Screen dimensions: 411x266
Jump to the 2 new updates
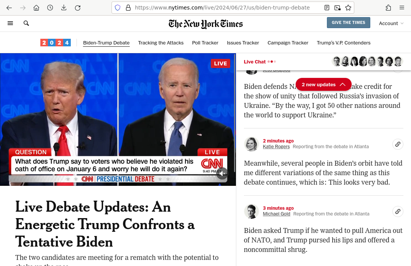tap(323, 84)
